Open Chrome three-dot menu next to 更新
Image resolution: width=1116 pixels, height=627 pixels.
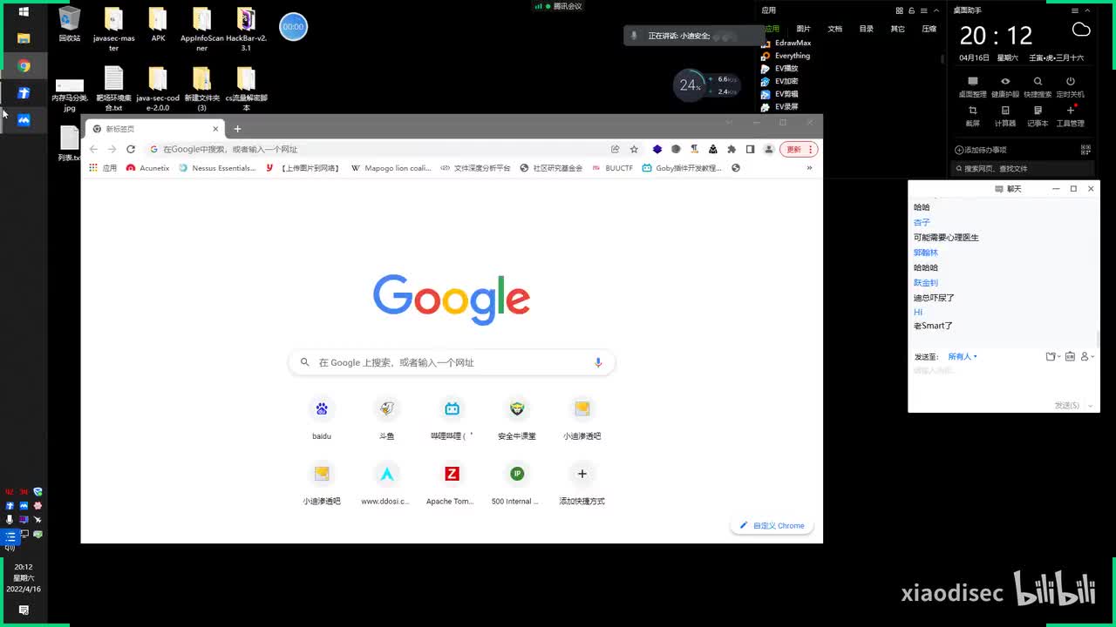click(x=811, y=149)
